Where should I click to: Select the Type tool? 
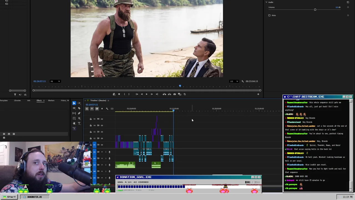(79, 123)
